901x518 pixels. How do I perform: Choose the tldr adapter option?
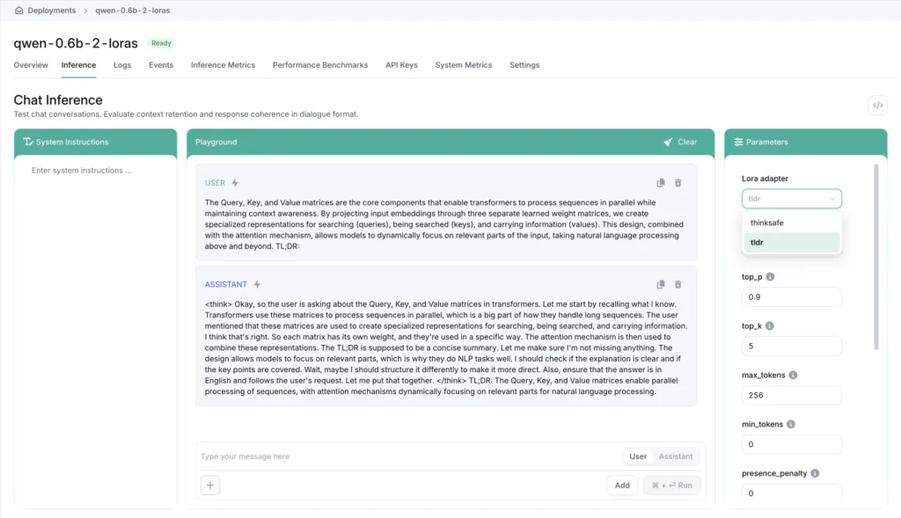coord(791,243)
